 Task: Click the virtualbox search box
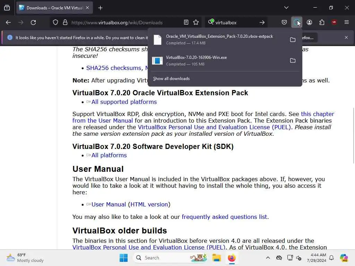(236, 23)
